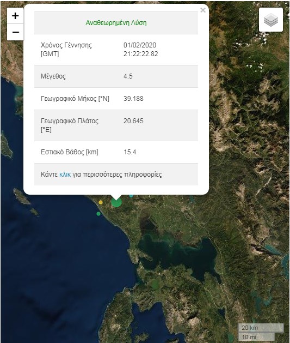Screen dimensions: 290x343
Task: Click the Μέγεθος row label
Action: tap(53, 76)
